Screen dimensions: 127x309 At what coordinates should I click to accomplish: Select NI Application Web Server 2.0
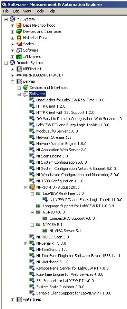pyautogui.click(x=61, y=150)
